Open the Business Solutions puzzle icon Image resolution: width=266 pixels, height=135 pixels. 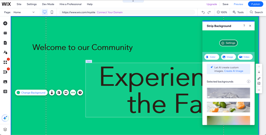pos(5,72)
